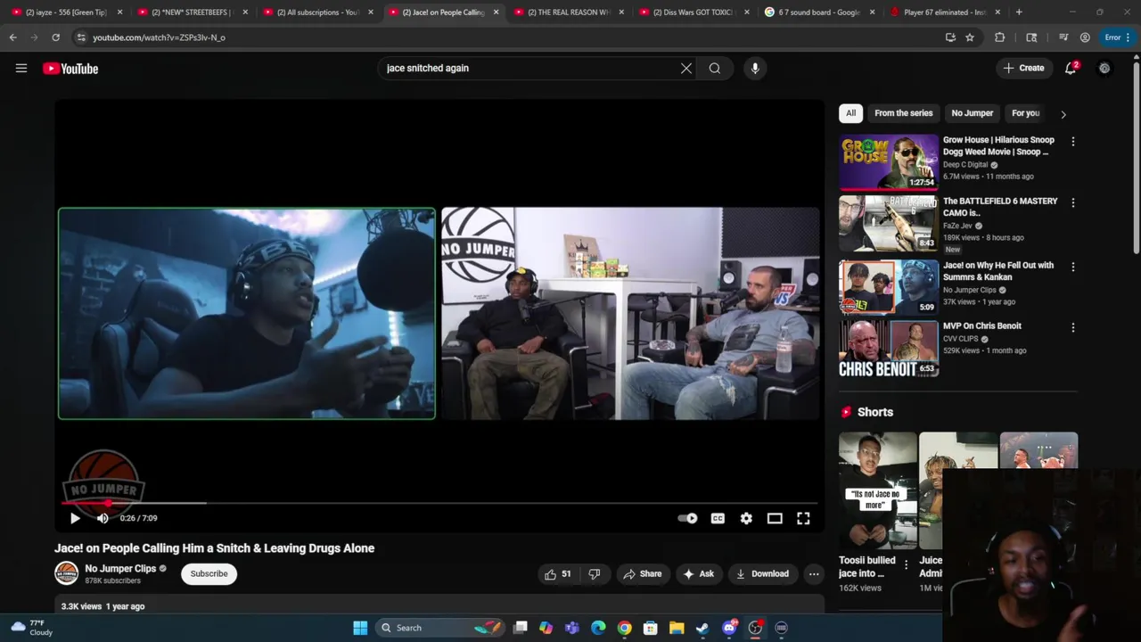
Task: Mute the video volume
Action: point(103,518)
